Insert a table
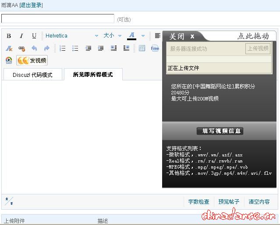The image size is (280, 225). [142, 48]
